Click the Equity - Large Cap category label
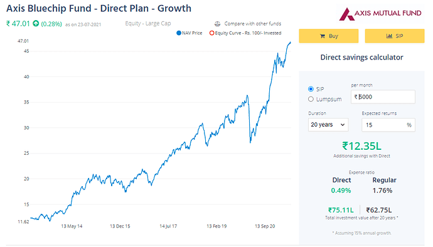Screen dimensions: 433x247 coord(148,23)
